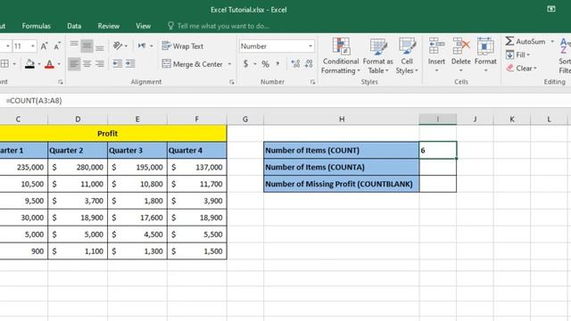
Task: Apply the Fill Color bucket
Action: 29,64
